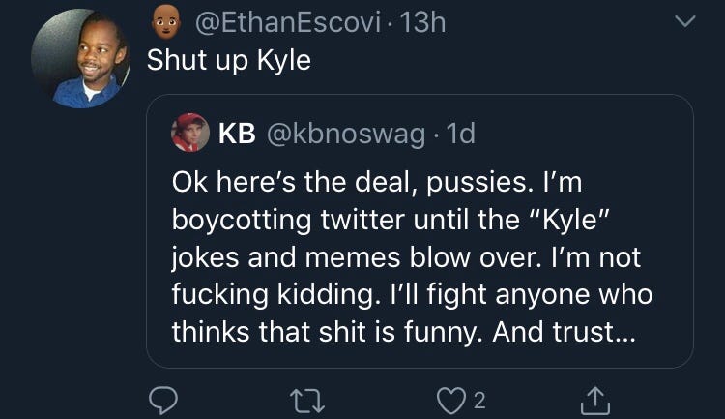
Task: Like the tweet with heart icon
Action: point(448,398)
